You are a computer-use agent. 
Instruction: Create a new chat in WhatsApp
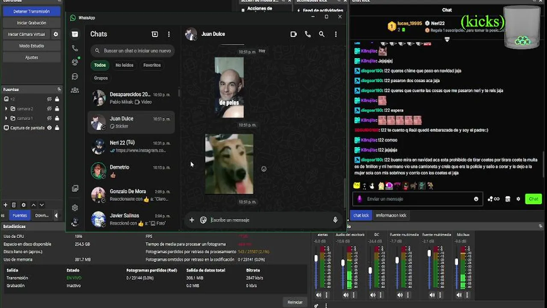click(x=155, y=34)
